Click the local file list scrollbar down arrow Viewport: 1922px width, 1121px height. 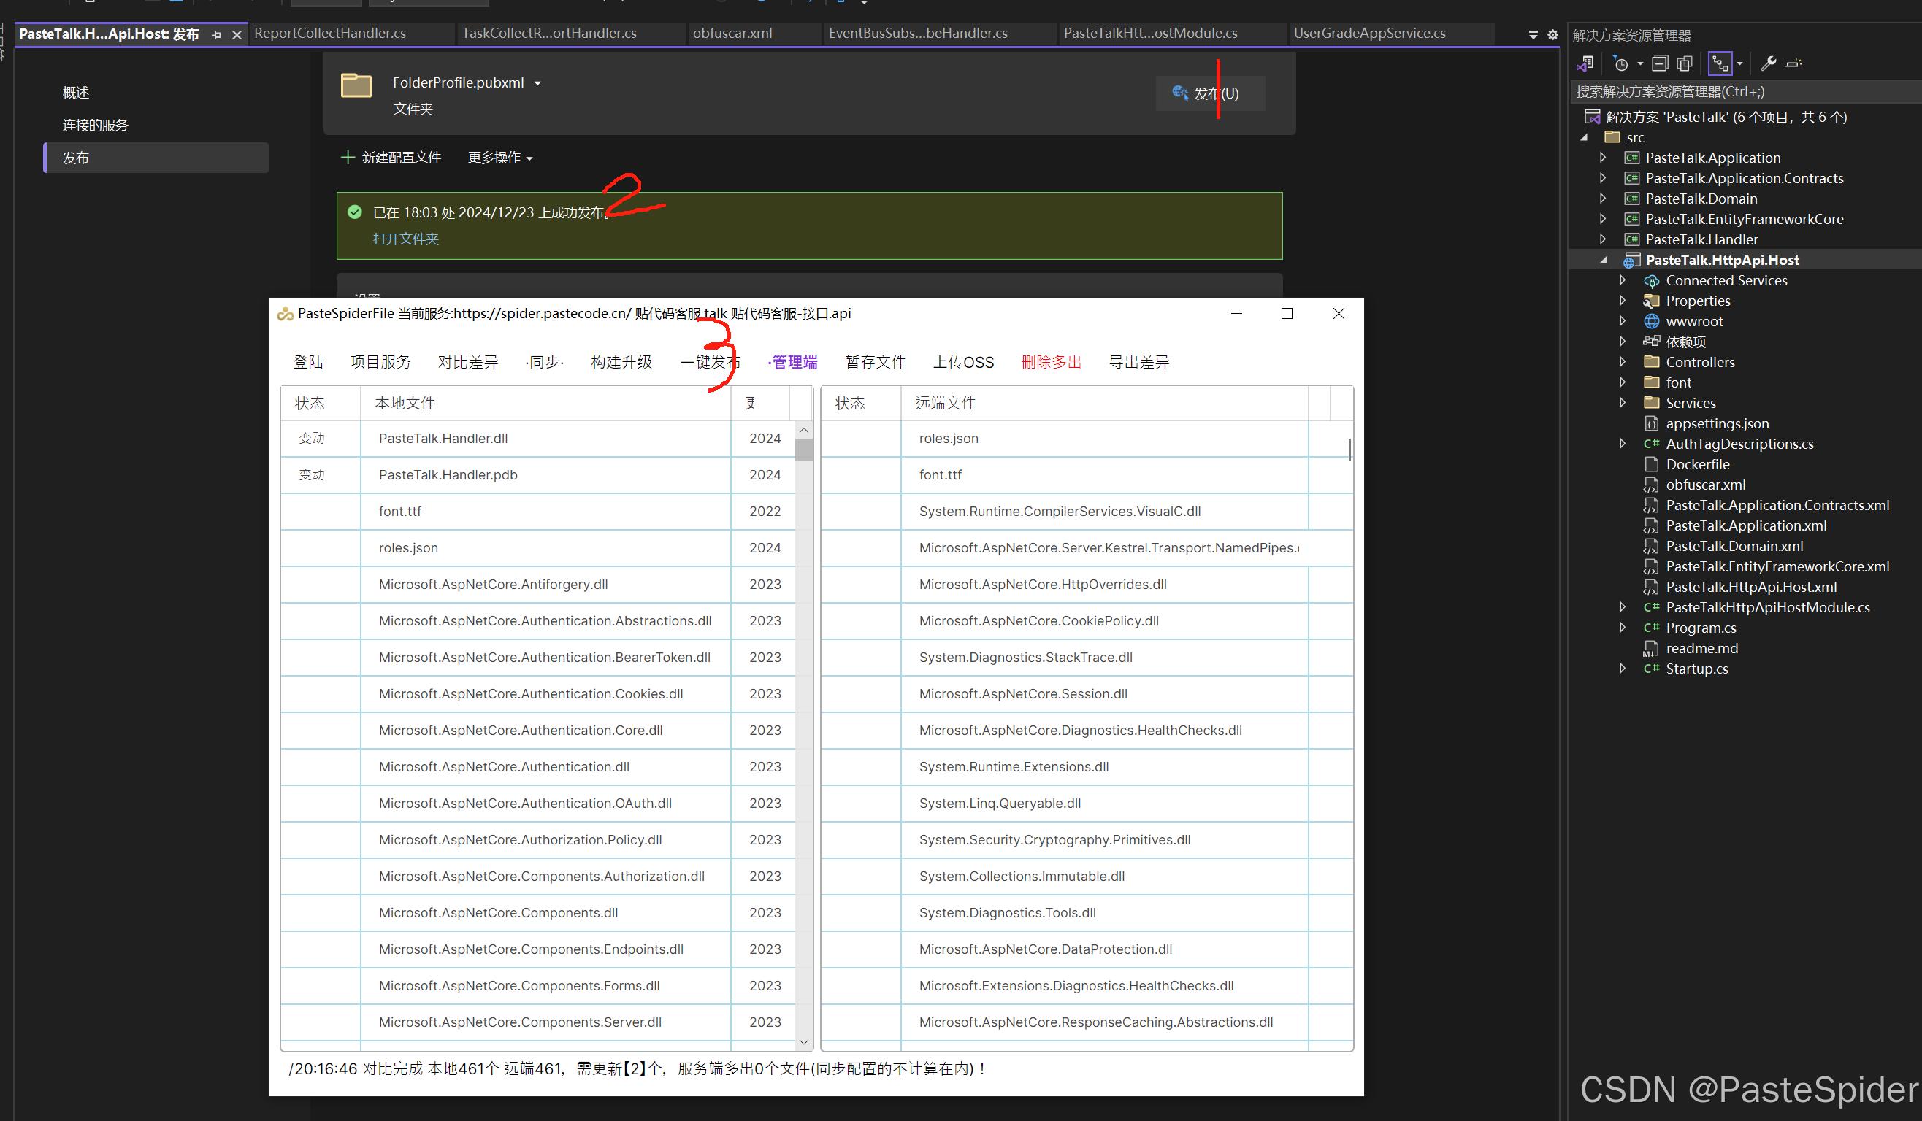click(x=803, y=1041)
